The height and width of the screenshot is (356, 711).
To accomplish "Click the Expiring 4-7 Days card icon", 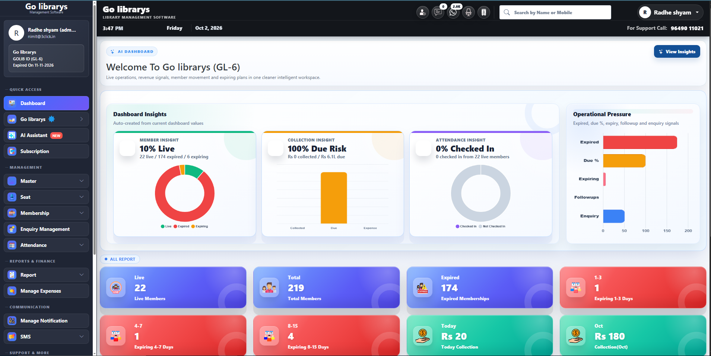I will tap(116, 336).
